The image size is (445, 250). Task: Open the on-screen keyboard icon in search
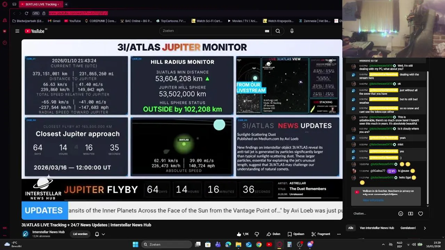(x=267, y=31)
